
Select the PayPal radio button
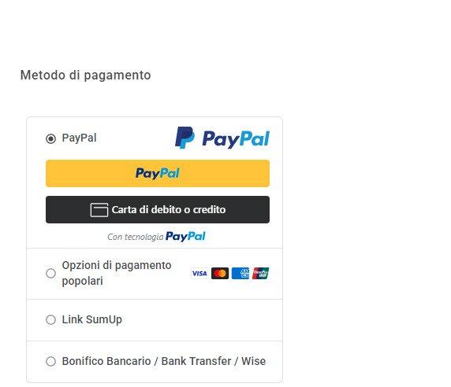pyautogui.click(x=50, y=139)
